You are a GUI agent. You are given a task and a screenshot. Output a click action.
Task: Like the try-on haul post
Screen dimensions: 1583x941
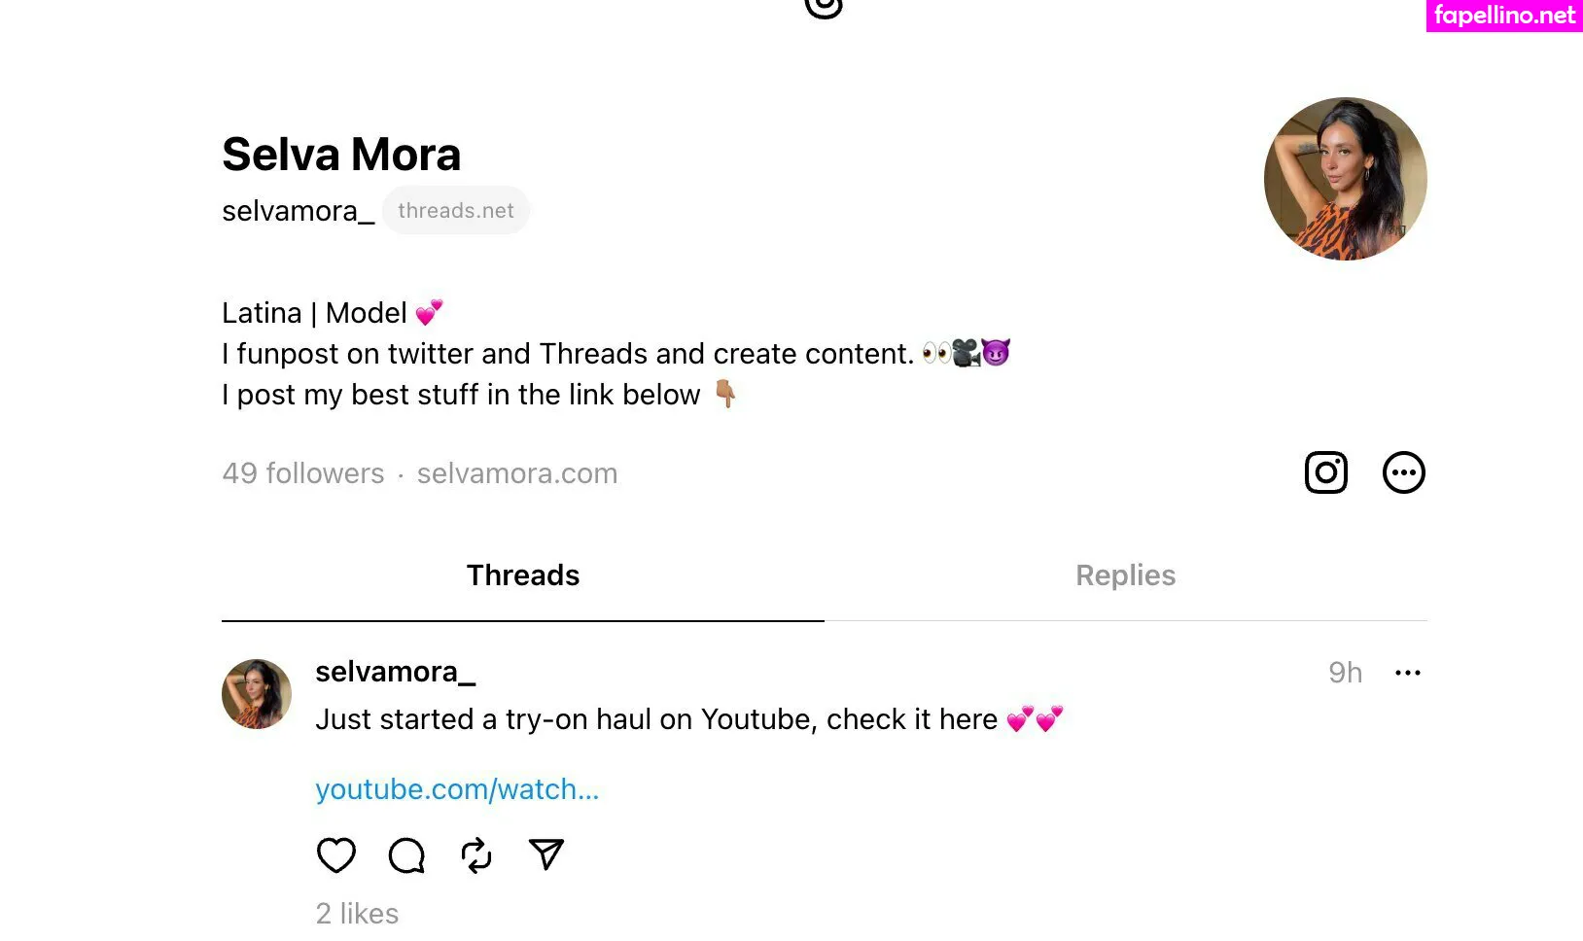336,855
